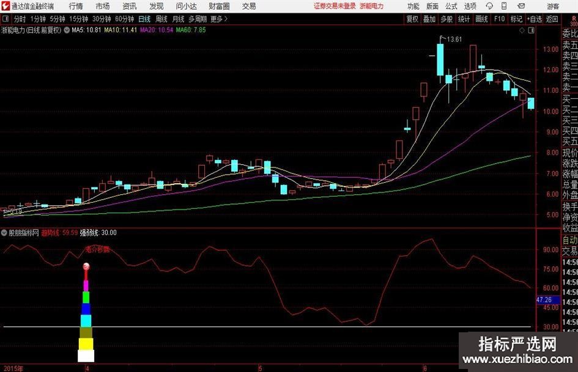
Task: Open the 行情 menu
Action: tap(76, 6)
